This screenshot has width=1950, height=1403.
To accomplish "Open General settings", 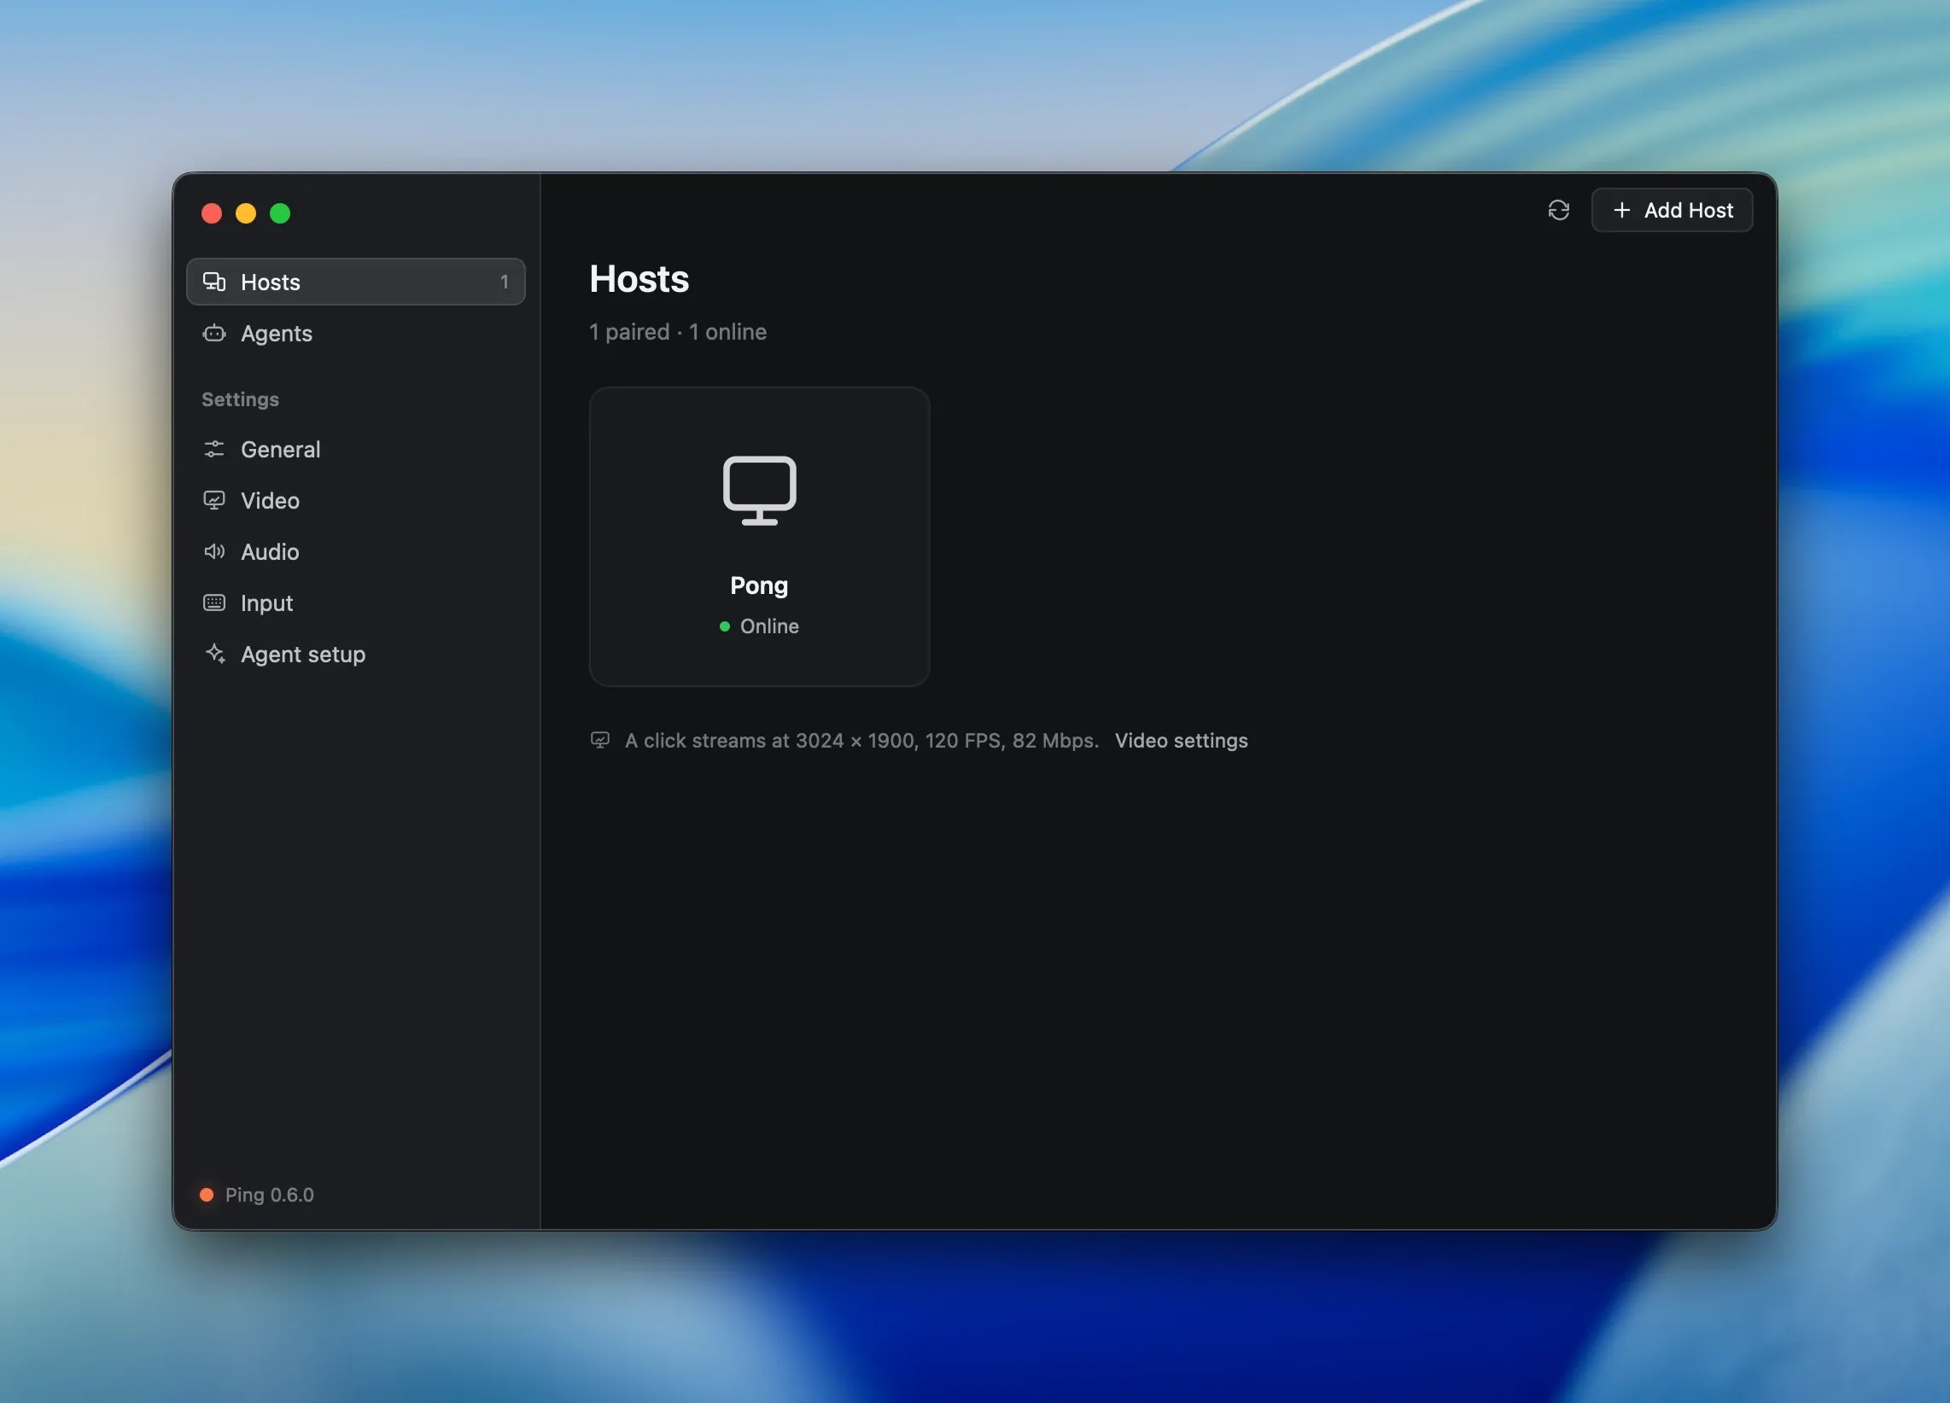I will [355, 450].
